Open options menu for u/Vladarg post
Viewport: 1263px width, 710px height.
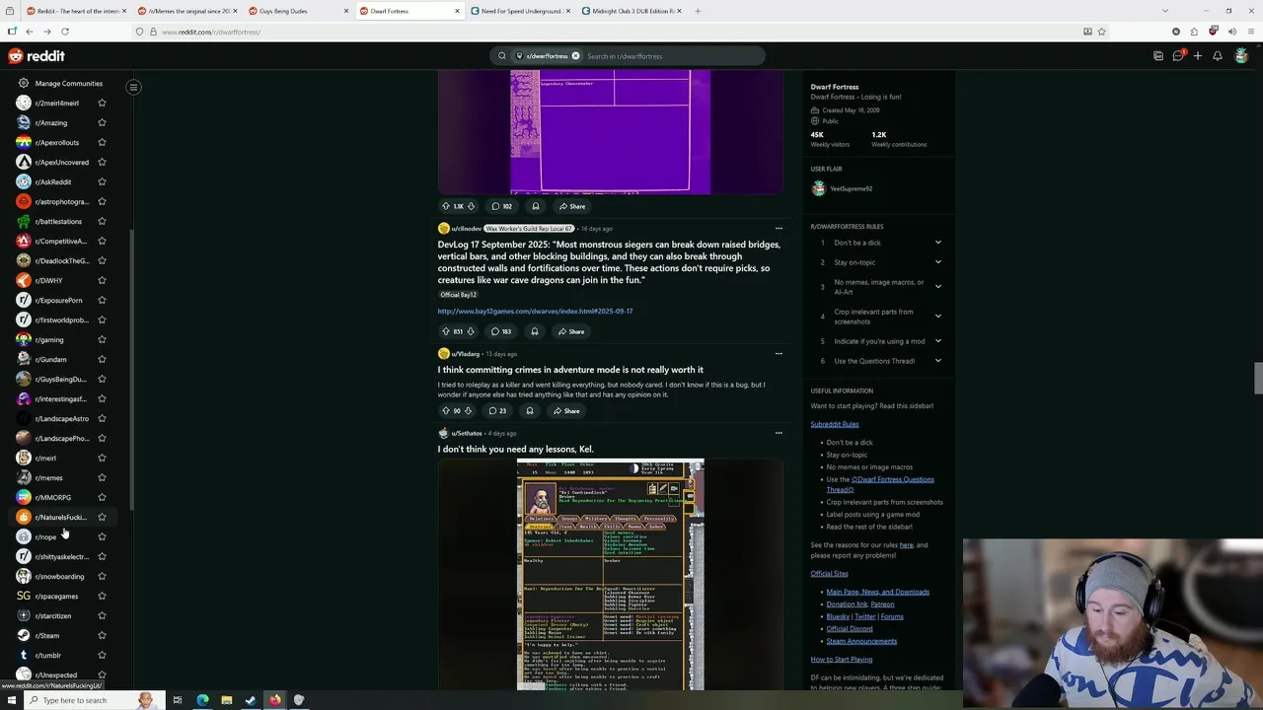click(x=779, y=353)
